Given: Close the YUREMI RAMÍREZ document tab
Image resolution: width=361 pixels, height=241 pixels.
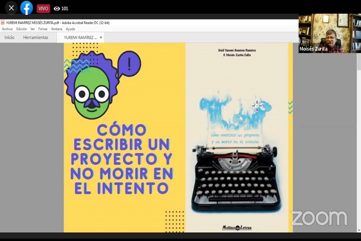Looking at the screenshot, I should pos(101,37).
